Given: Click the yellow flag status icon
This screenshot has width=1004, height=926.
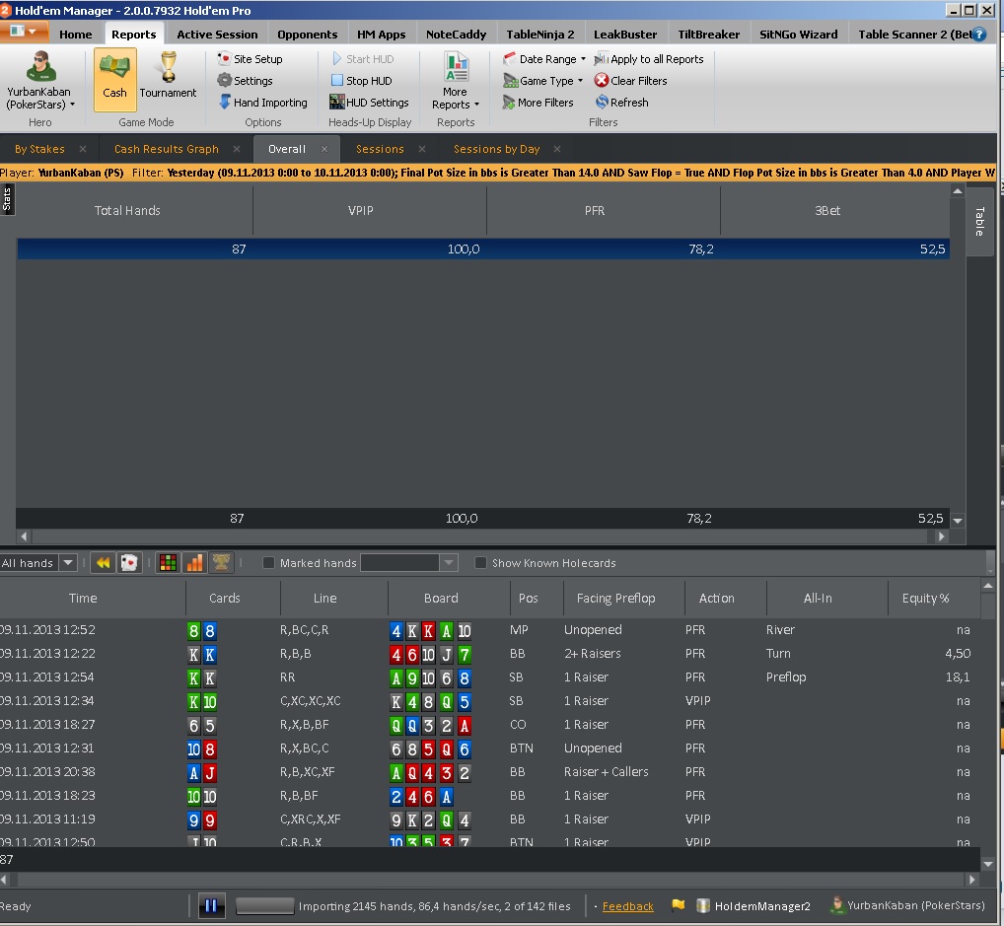Looking at the screenshot, I should pyautogui.click(x=679, y=905).
